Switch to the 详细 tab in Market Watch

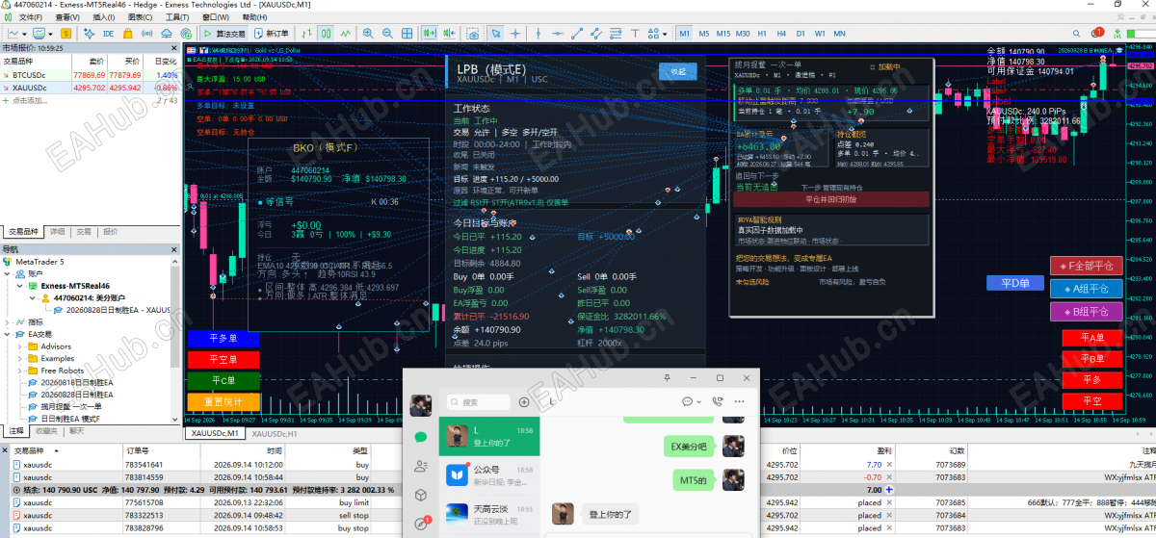point(58,232)
